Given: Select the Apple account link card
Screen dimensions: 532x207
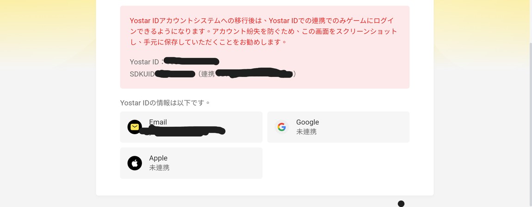Looking at the screenshot, I should click(192, 163).
